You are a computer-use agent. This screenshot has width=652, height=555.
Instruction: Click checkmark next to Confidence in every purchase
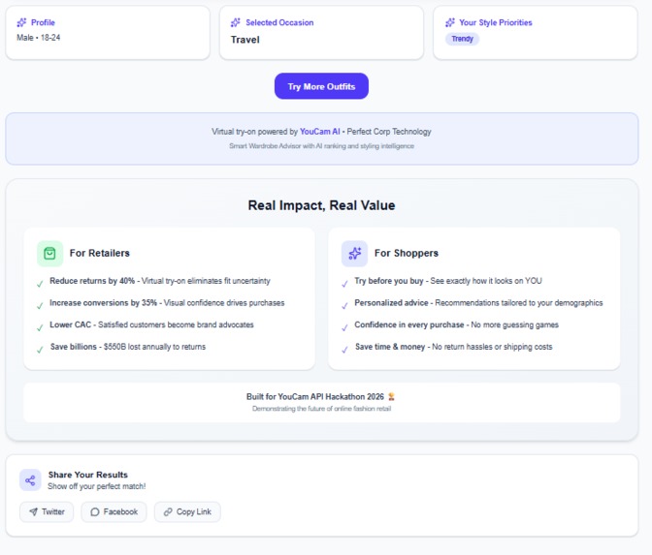click(344, 328)
